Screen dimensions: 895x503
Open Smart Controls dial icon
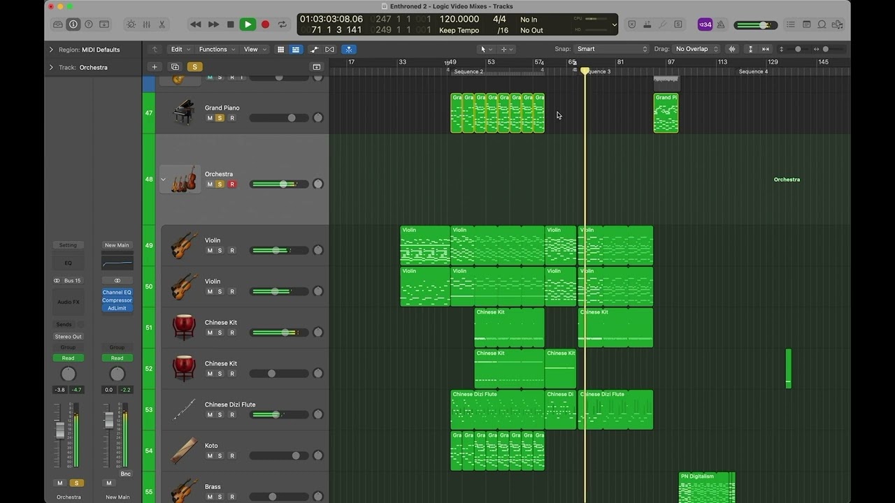[x=131, y=24]
